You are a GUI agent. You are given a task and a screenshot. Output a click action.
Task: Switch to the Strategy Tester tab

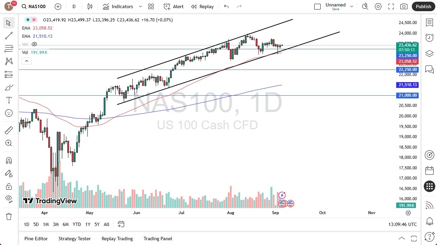(x=74, y=239)
